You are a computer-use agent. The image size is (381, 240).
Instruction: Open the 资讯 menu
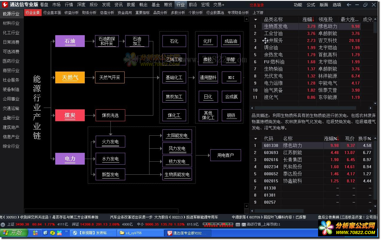pyautogui.click(x=118, y=5)
